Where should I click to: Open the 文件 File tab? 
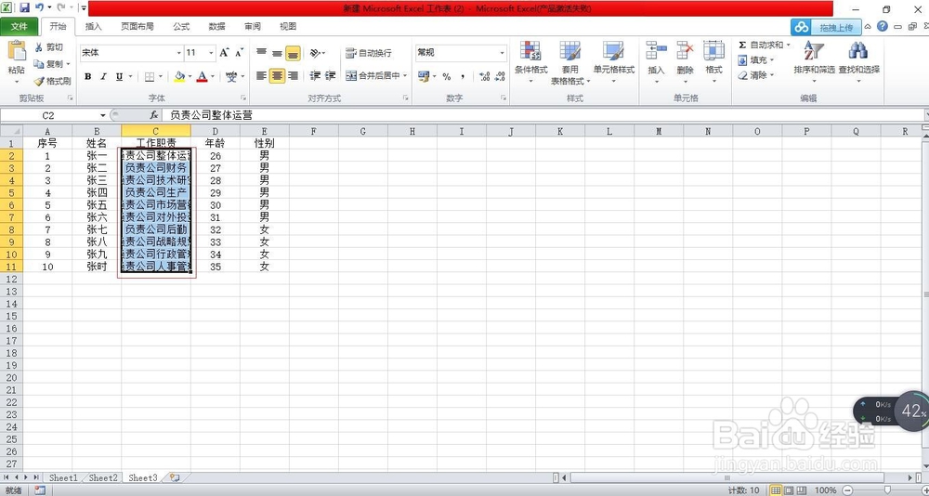click(20, 27)
